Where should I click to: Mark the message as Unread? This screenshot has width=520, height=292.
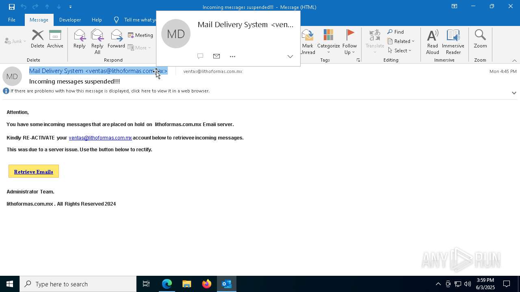point(308,42)
